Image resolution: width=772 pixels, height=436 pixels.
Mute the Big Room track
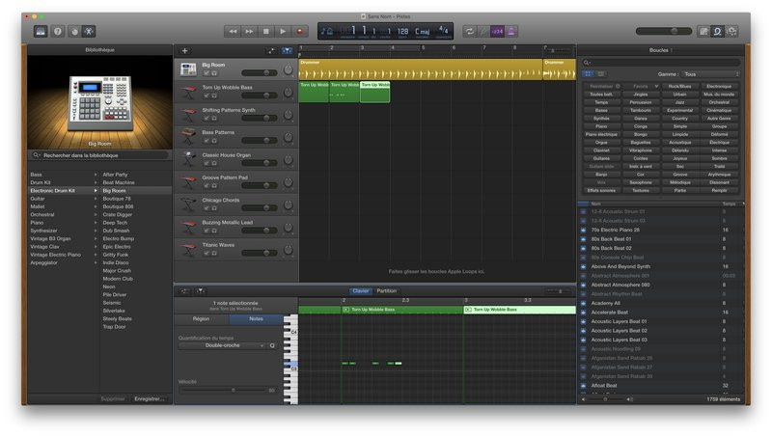point(207,73)
